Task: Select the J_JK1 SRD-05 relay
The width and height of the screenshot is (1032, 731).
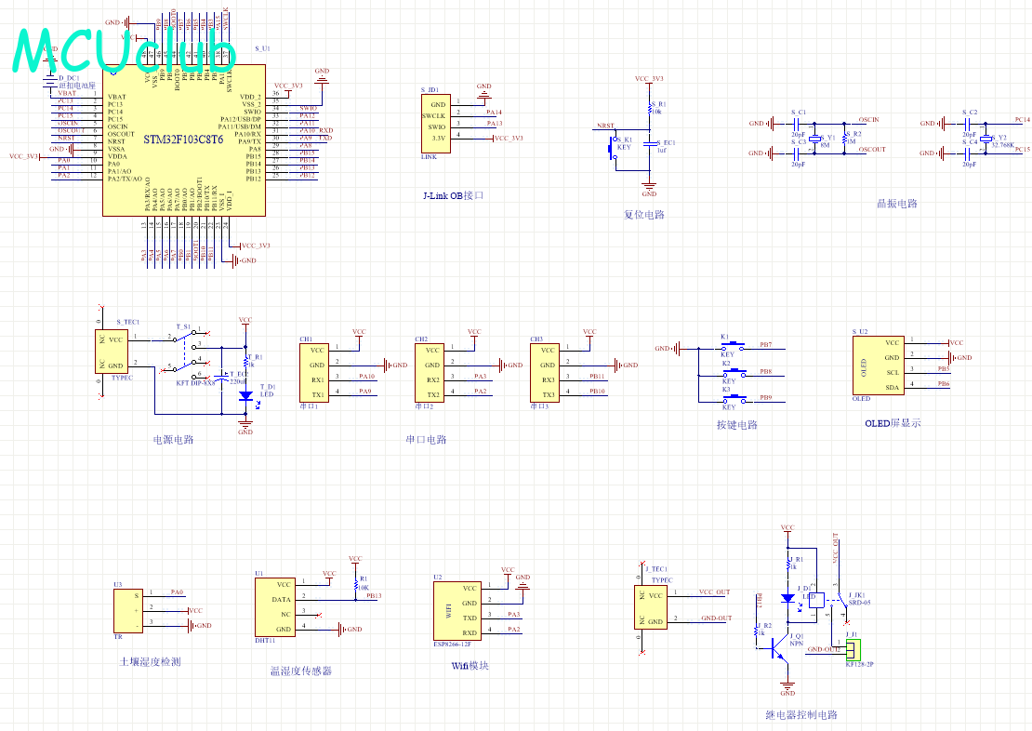Action: pyautogui.click(x=827, y=601)
